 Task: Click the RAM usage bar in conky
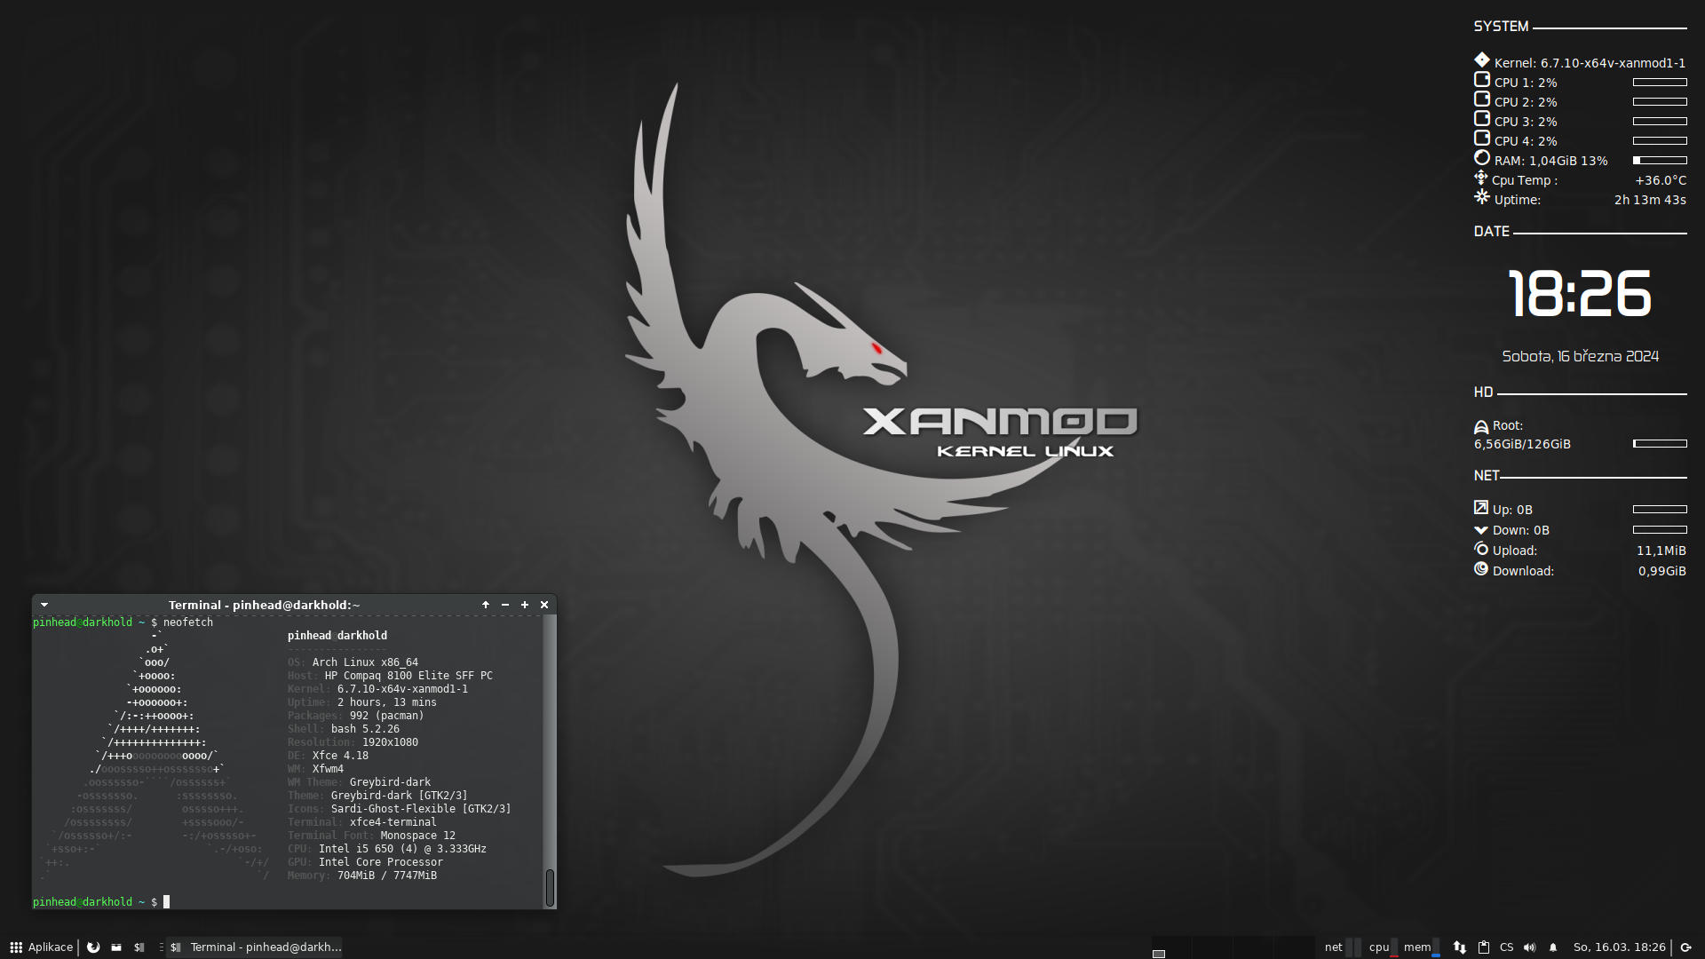click(x=1660, y=161)
